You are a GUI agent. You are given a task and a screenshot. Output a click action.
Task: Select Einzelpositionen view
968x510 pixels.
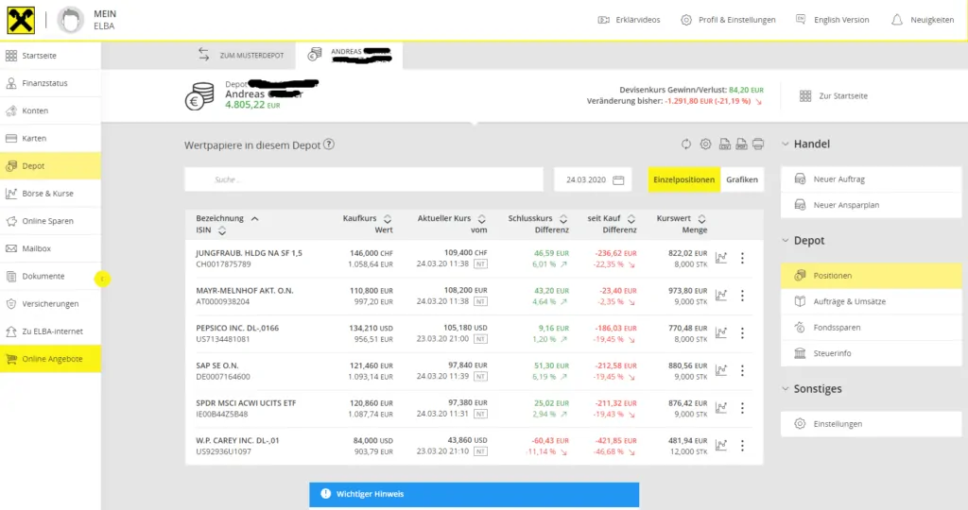coord(684,179)
